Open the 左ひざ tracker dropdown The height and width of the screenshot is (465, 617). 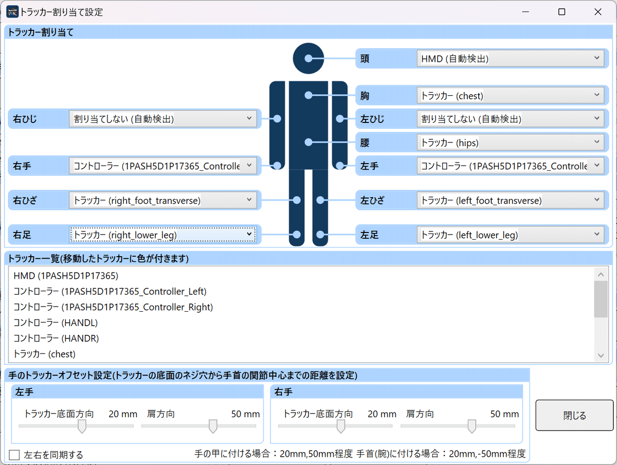pos(511,200)
